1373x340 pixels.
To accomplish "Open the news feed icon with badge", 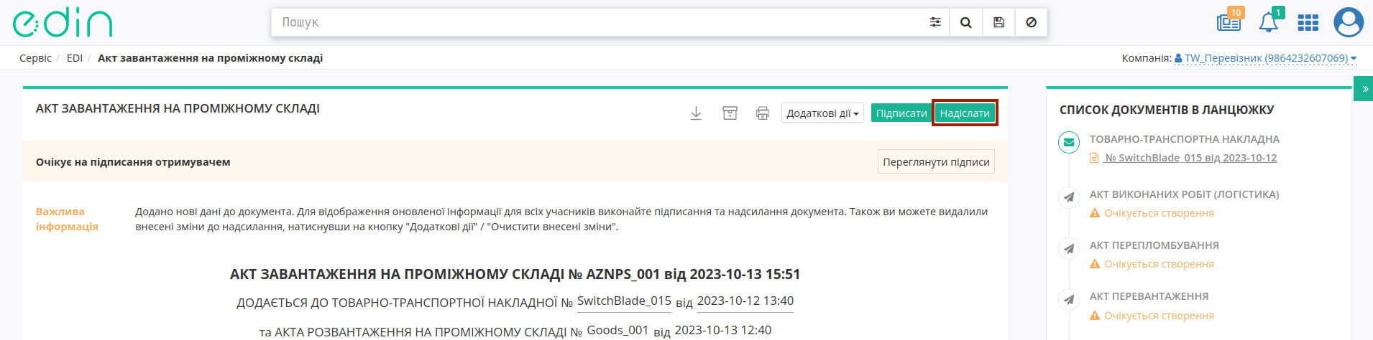I will pyautogui.click(x=1229, y=22).
